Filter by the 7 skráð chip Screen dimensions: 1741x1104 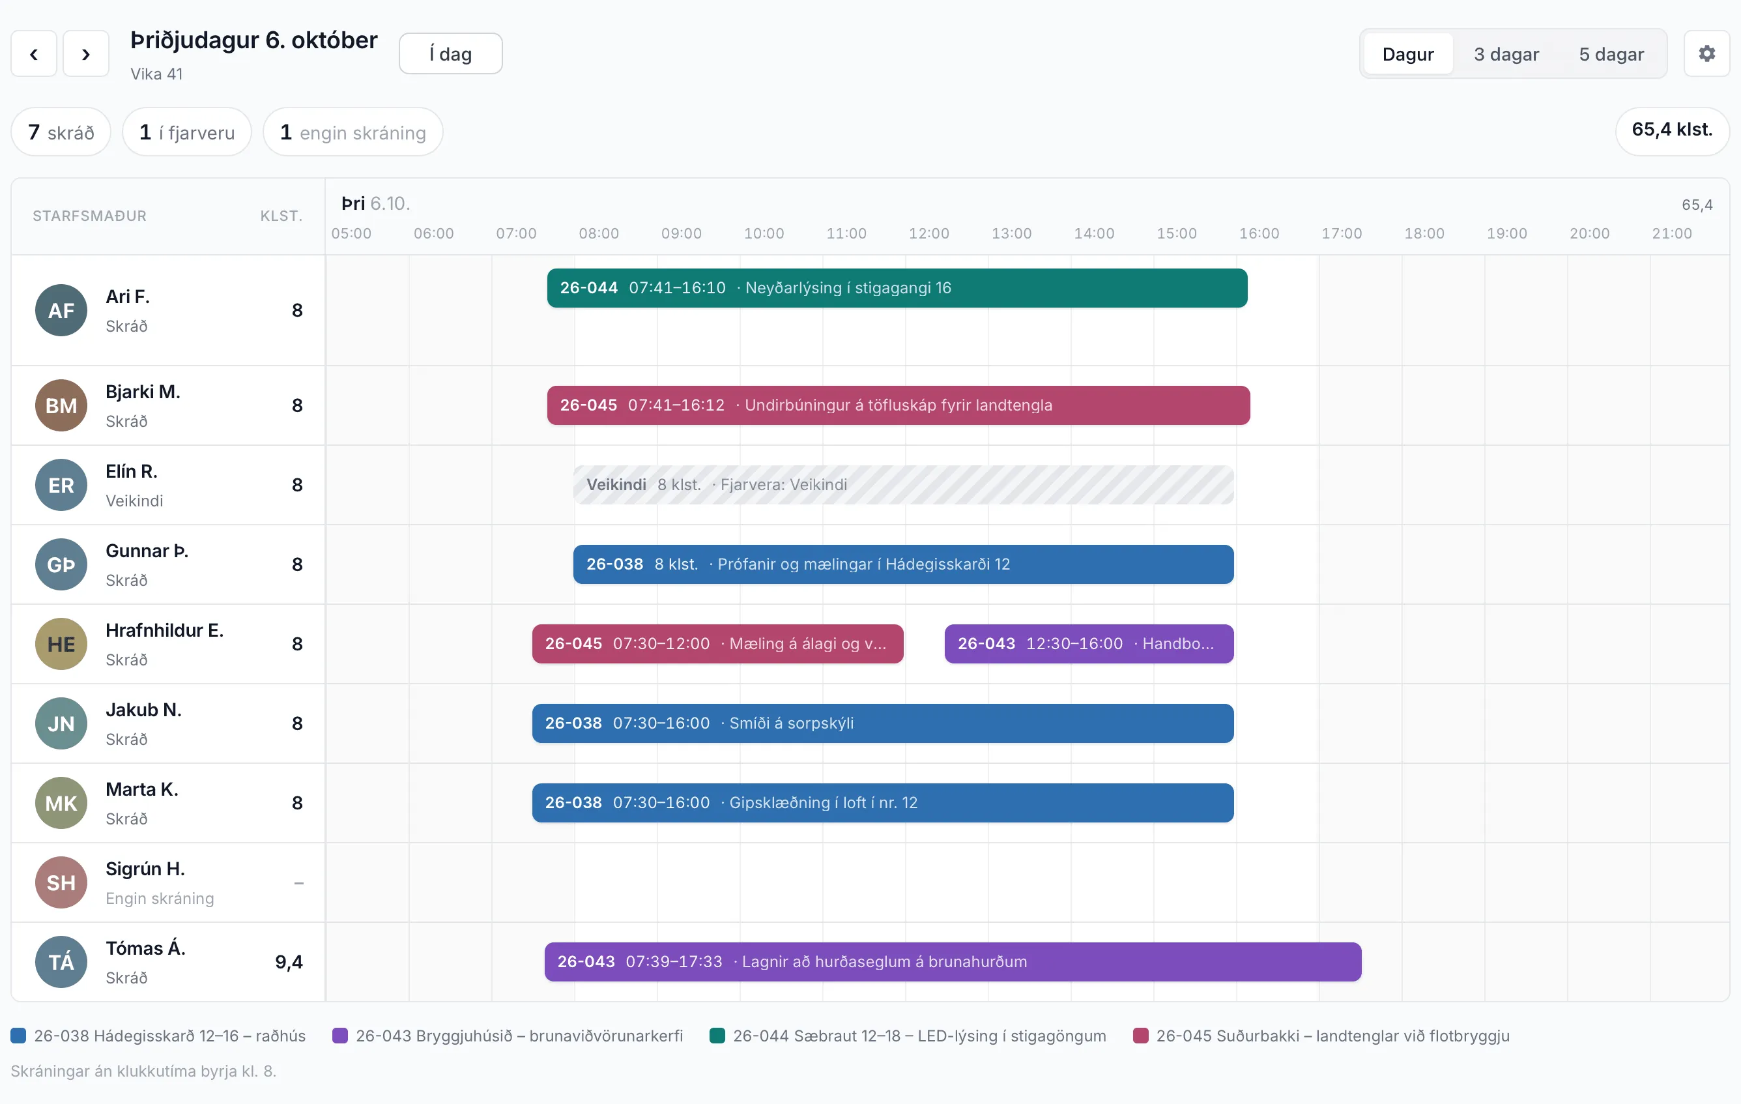61,132
